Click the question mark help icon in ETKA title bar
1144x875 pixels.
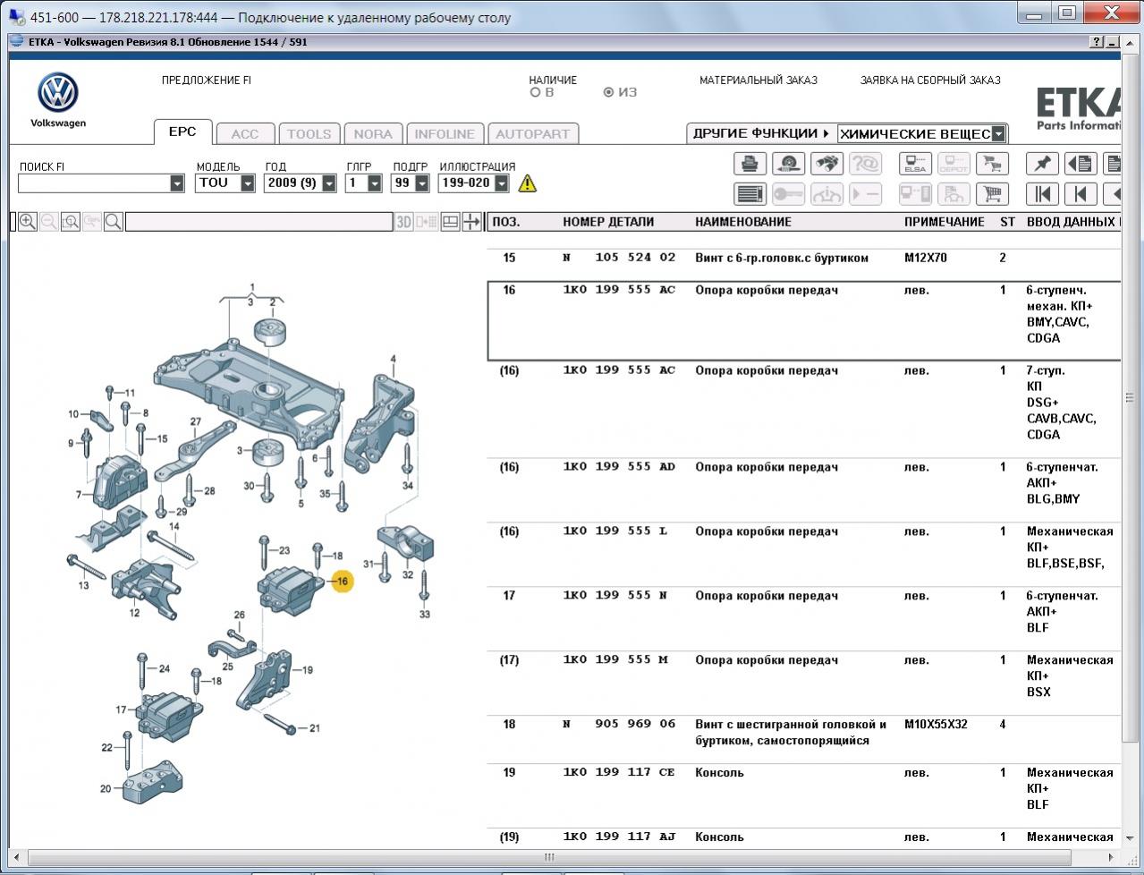pos(1097,42)
